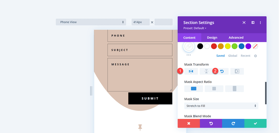Select the square mask aspect ratio
This screenshot has height=133, width=279.
[214, 89]
